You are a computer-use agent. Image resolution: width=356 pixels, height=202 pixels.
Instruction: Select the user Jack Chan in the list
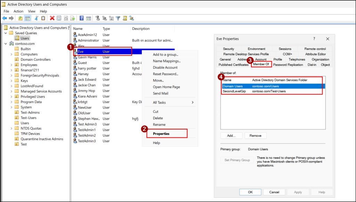coord(86,85)
